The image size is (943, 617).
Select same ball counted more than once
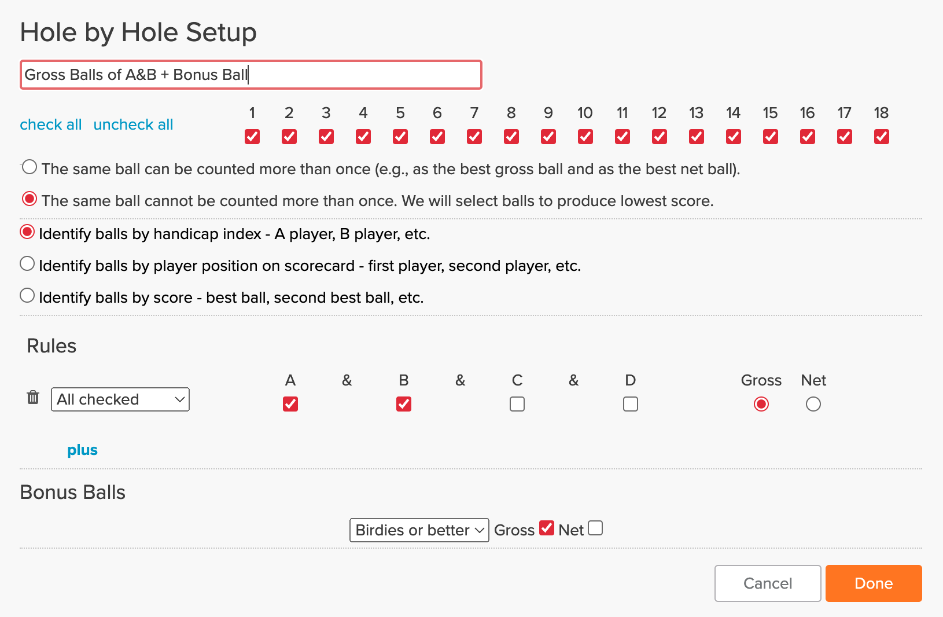pos(30,167)
